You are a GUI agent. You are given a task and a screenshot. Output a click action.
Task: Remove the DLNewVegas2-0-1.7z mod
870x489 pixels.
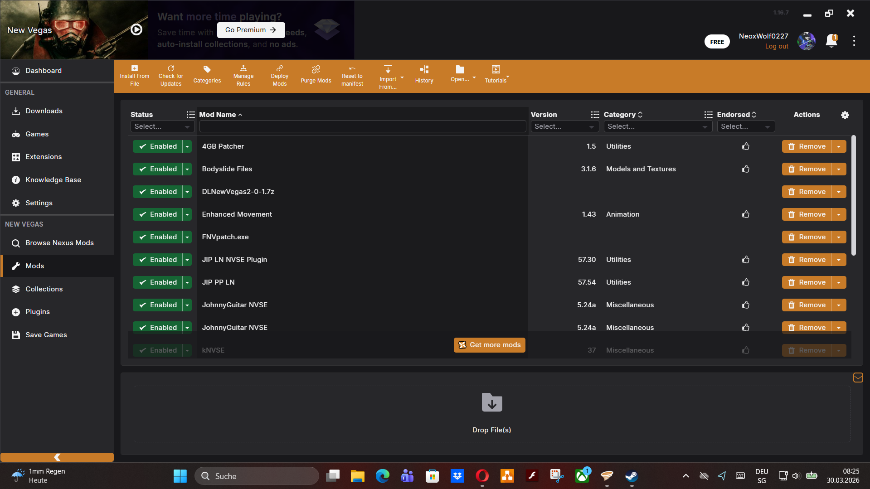coord(807,192)
